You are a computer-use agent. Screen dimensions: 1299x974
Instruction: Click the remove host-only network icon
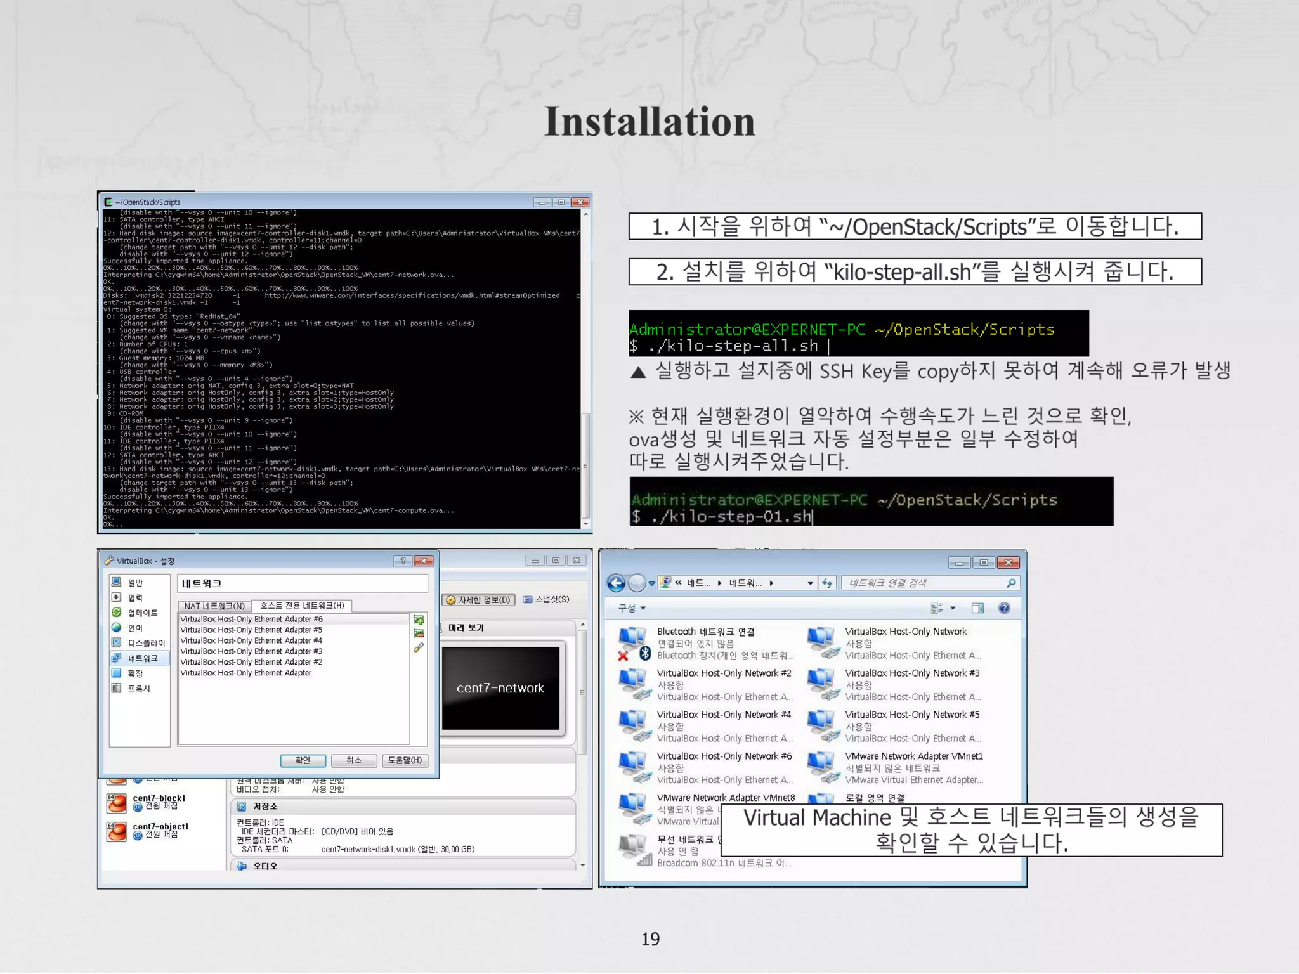point(419,633)
